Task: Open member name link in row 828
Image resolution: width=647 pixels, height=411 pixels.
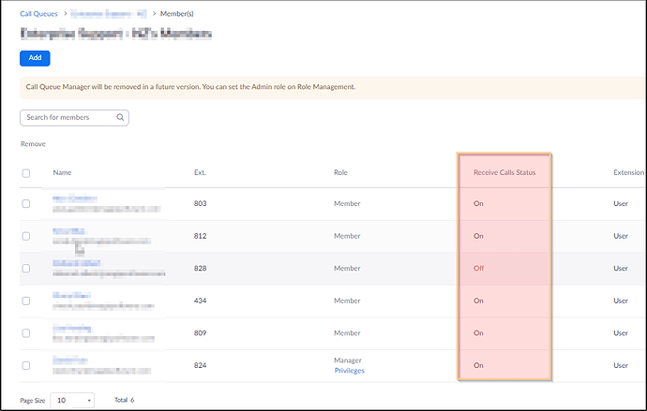Action: coord(76,263)
